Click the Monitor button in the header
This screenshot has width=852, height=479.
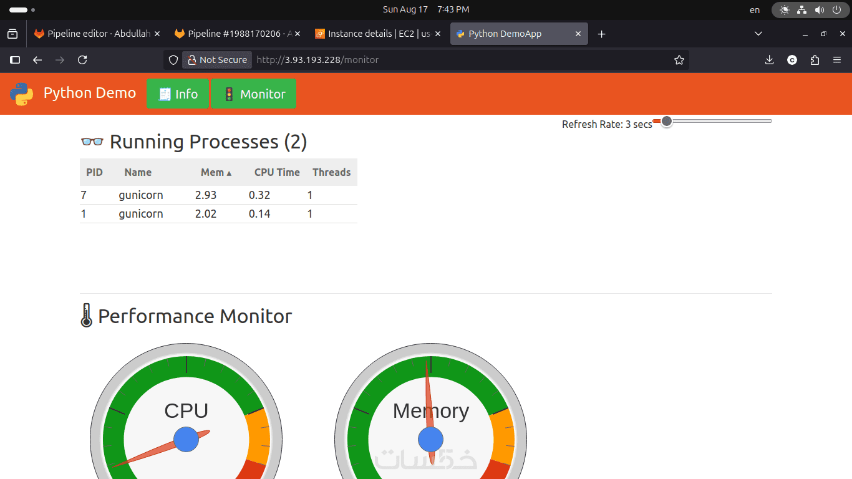253,94
